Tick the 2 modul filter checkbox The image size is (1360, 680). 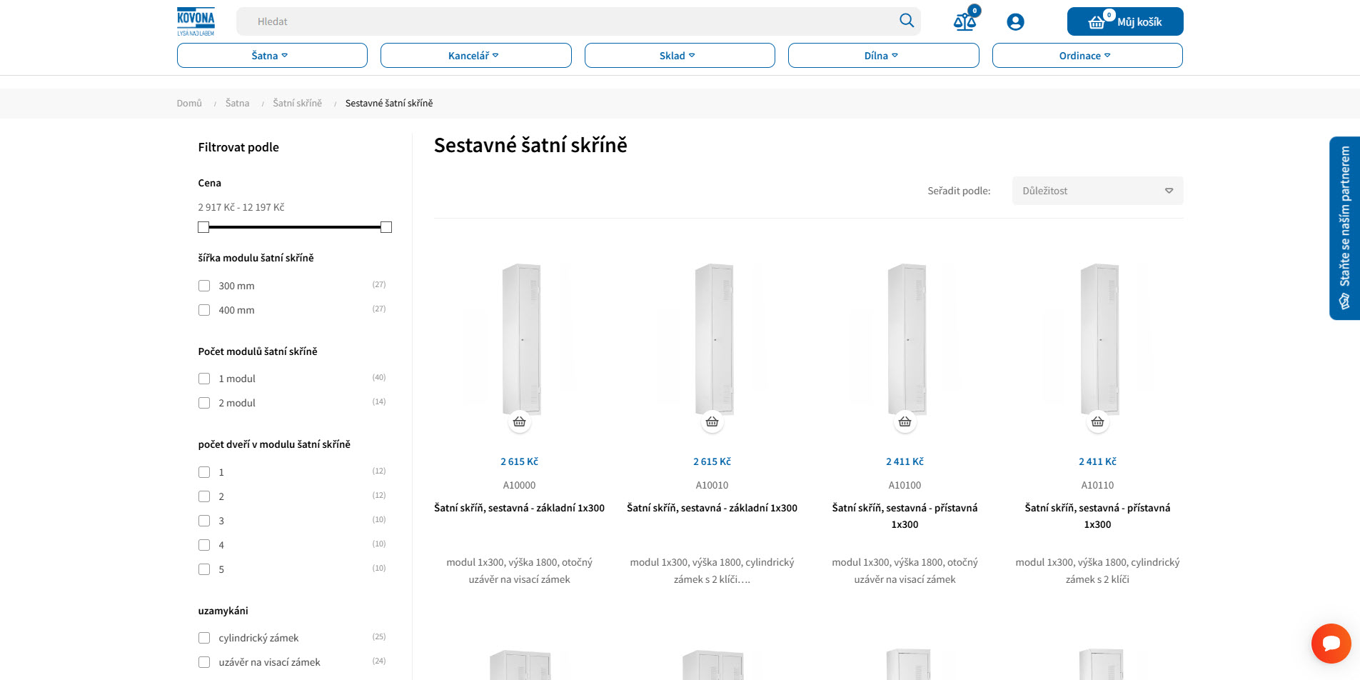pos(204,403)
